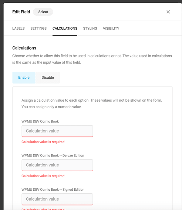Click the Select field type badge
182x210 pixels.
pyautogui.click(x=43, y=12)
